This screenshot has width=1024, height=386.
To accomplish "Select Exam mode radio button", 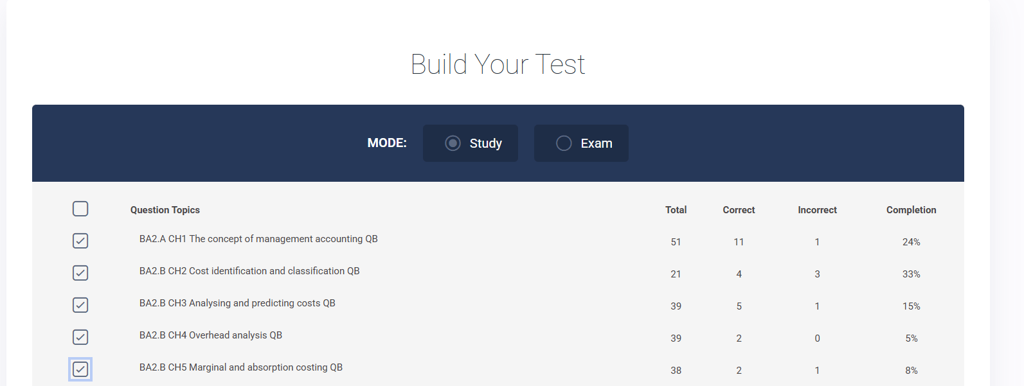I will point(564,143).
